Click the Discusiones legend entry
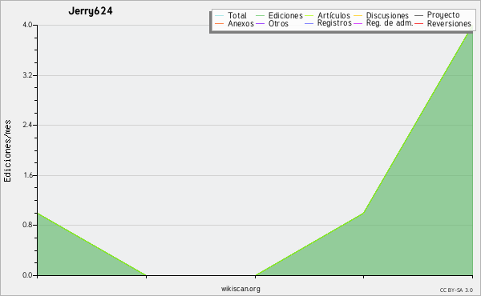The image size is (481, 296). pyautogui.click(x=382, y=15)
